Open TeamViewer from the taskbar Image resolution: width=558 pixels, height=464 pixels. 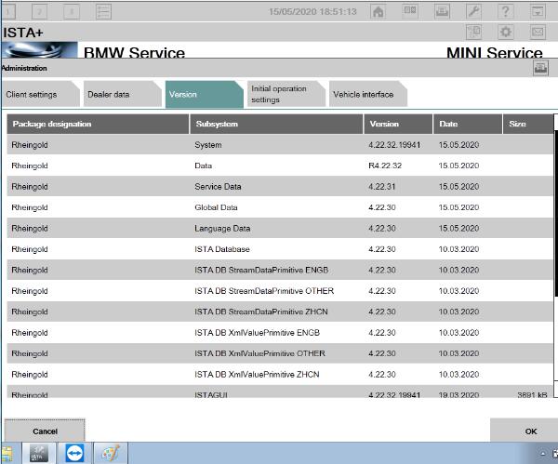pyautogui.click(x=74, y=454)
